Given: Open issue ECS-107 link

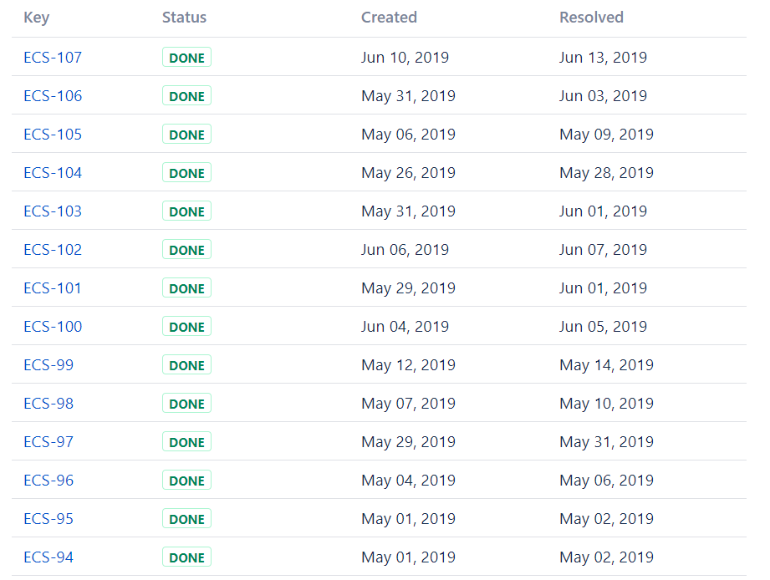Looking at the screenshot, I should [53, 58].
